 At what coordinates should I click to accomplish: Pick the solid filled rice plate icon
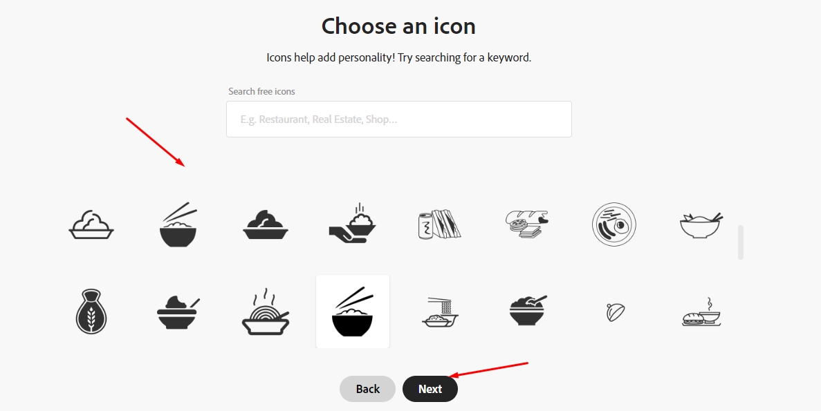(266, 225)
